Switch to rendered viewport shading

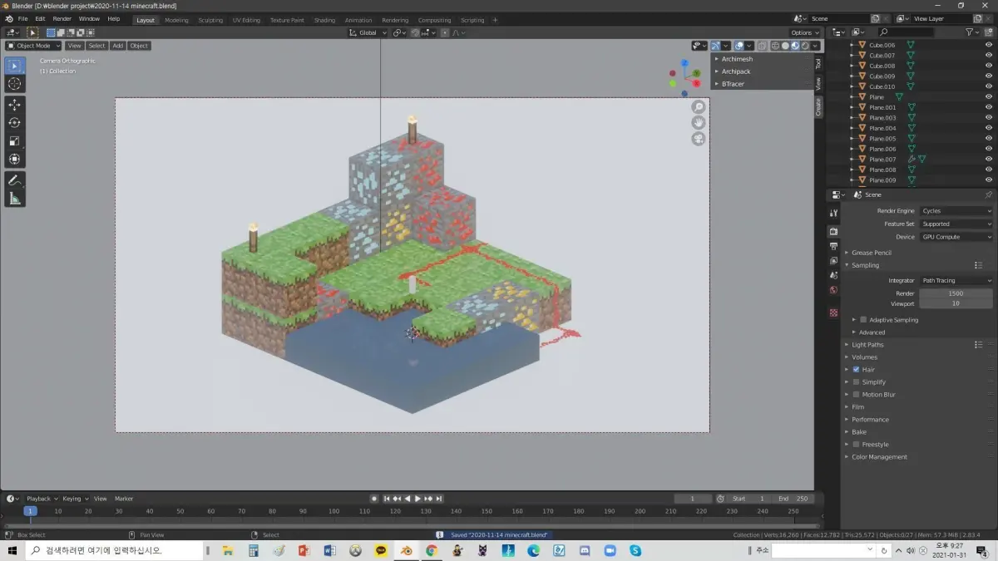806,46
